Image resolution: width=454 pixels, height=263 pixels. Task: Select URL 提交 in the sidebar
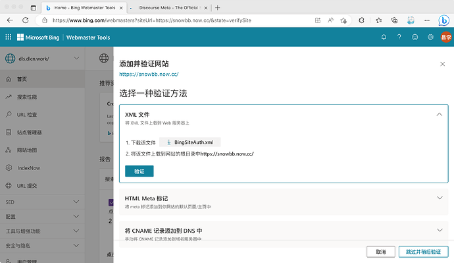(42, 186)
